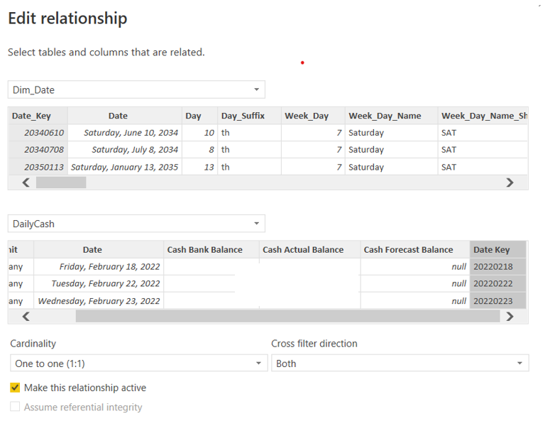Select the Week_Day_Name column header
The height and width of the screenshot is (421, 545).
point(392,116)
